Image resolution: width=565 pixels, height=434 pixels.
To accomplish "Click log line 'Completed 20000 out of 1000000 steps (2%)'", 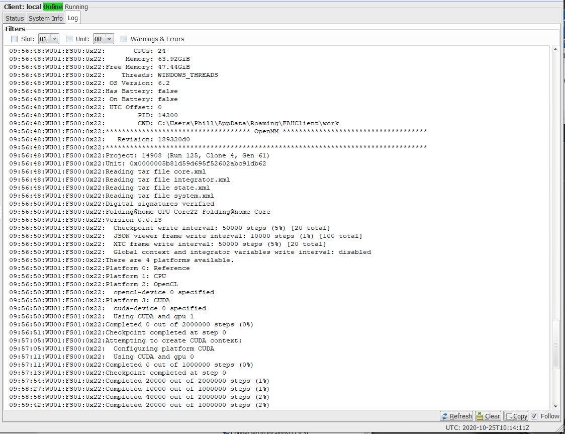I will click(139, 405).
